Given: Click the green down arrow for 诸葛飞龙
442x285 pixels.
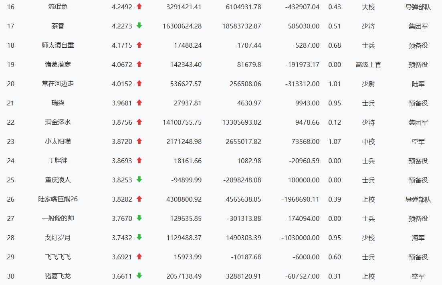Looking at the screenshot, I should click(139, 276).
